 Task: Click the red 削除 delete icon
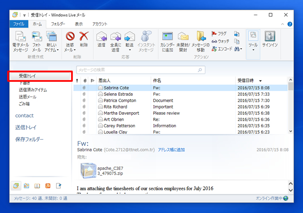click(x=84, y=36)
